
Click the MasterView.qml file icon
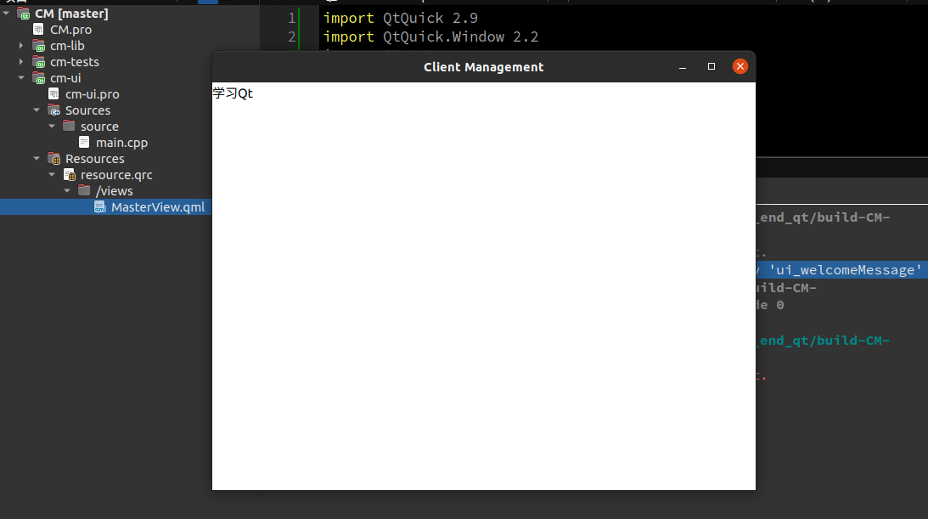[x=100, y=206]
